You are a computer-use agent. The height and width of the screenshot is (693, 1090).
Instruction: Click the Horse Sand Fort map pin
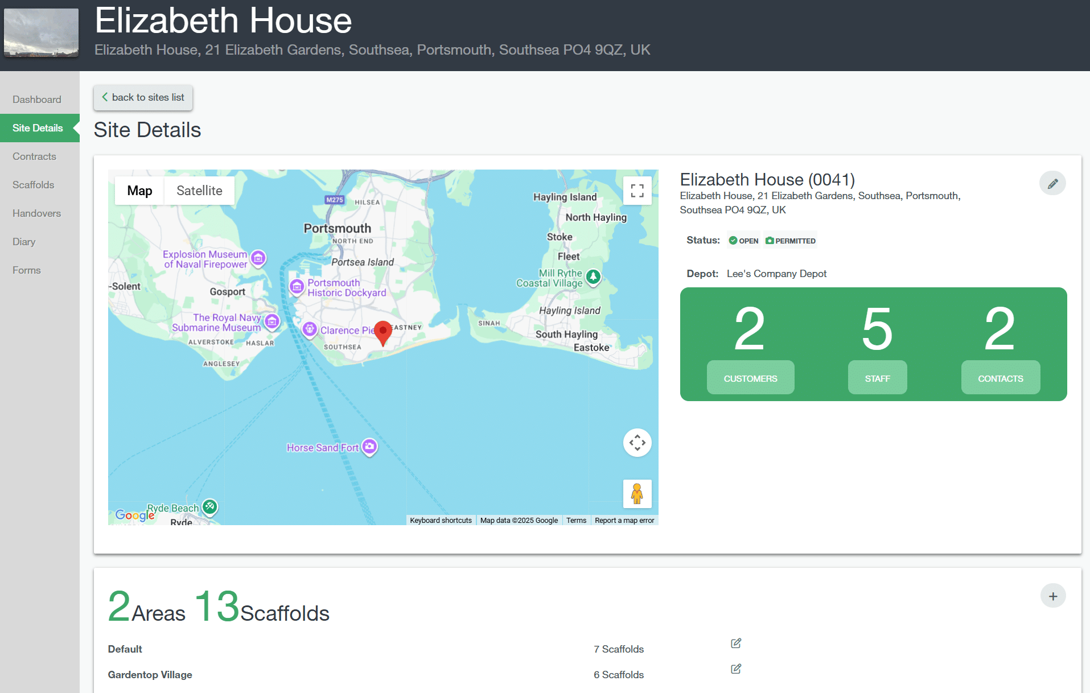[x=370, y=447]
